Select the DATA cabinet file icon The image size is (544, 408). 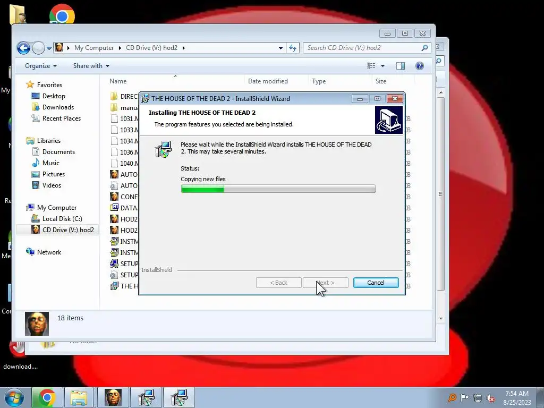[x=114, y=208]
